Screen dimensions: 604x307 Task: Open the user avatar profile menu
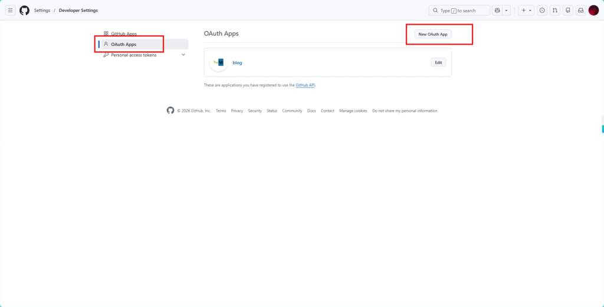[593, 11]
